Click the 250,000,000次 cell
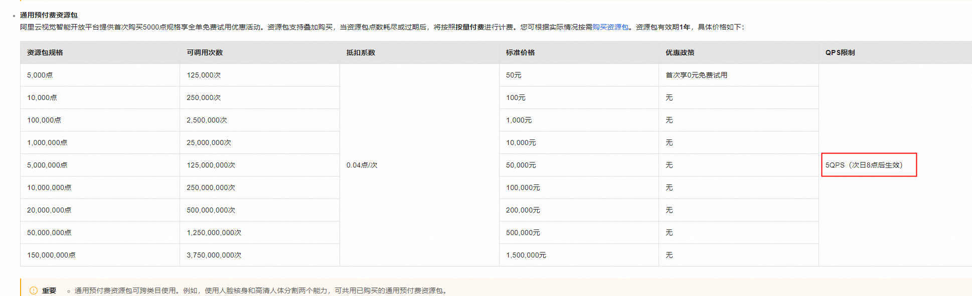Image resolution: width=972 pixels, height=296 pixels. (x=260, y=187)
